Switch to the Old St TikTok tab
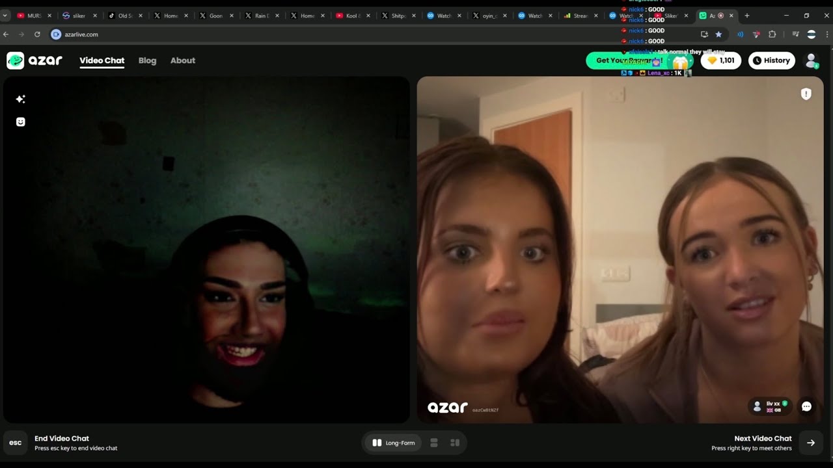 coord(124,16)
